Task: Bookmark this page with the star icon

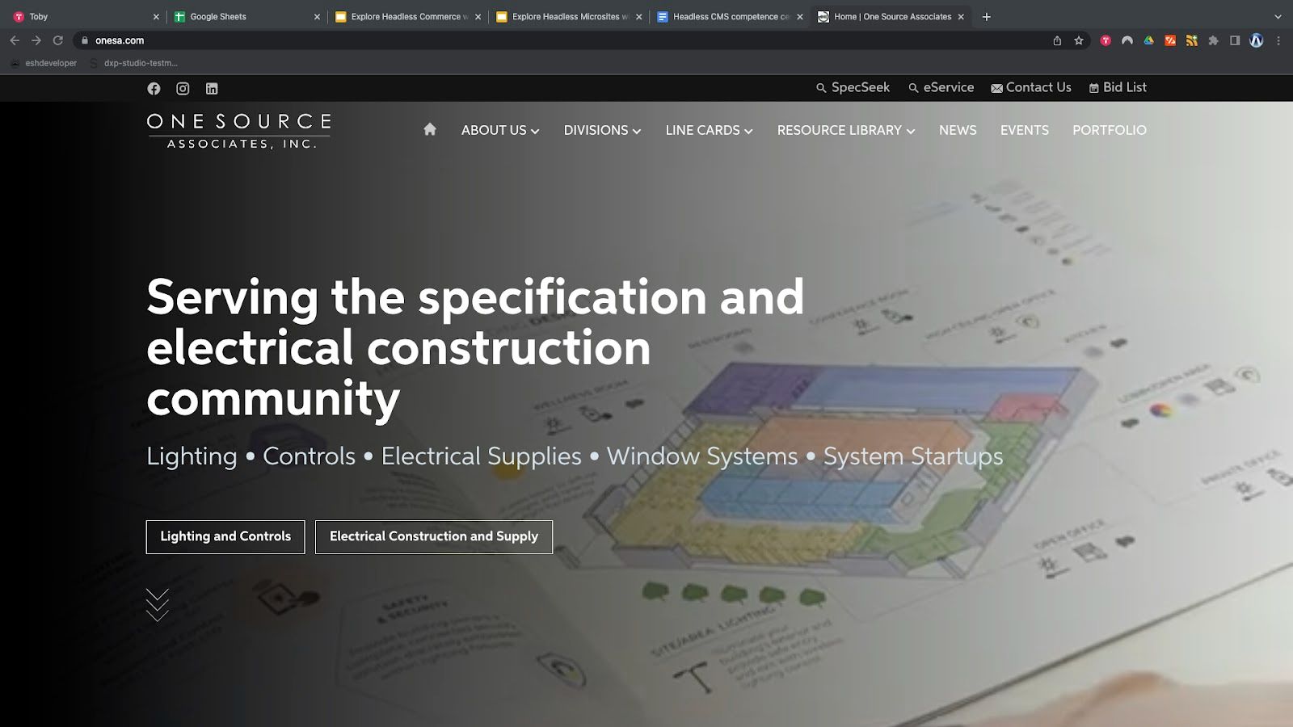Action: [1079, 40]
